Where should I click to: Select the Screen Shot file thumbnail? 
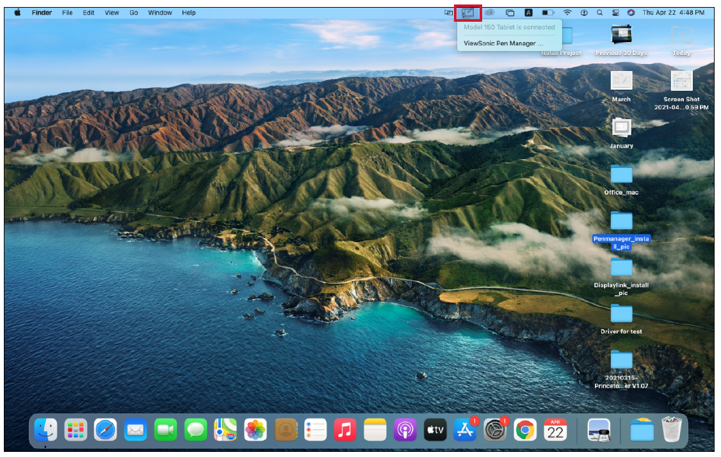[681, 81]
